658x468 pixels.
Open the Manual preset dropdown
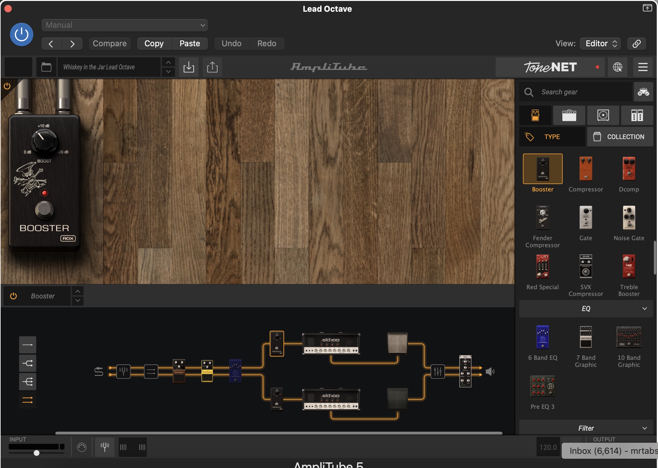click(124, 25)
